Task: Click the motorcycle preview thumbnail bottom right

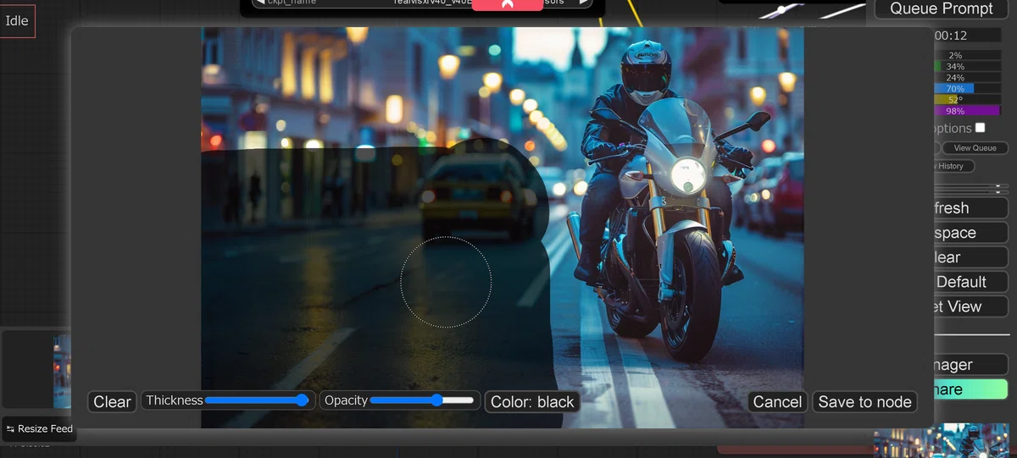Action: pos(941,440)
